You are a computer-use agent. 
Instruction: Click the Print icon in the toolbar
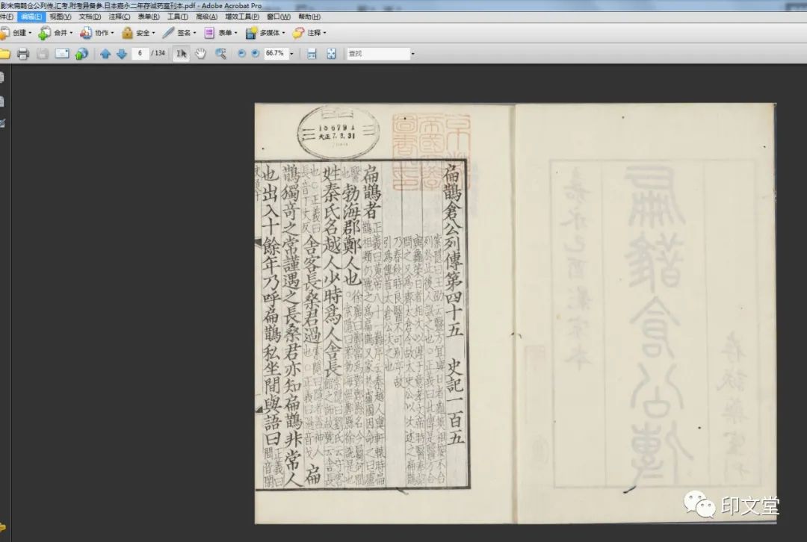23,54
